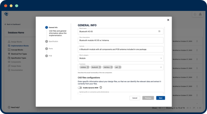Click the Full info field
The image size is (207, 114).
[x=120, y=50]
